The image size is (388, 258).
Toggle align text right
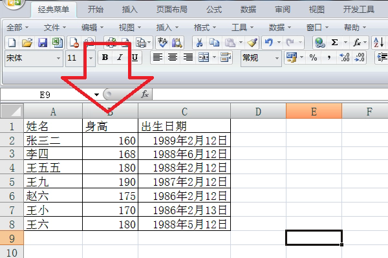188,58
